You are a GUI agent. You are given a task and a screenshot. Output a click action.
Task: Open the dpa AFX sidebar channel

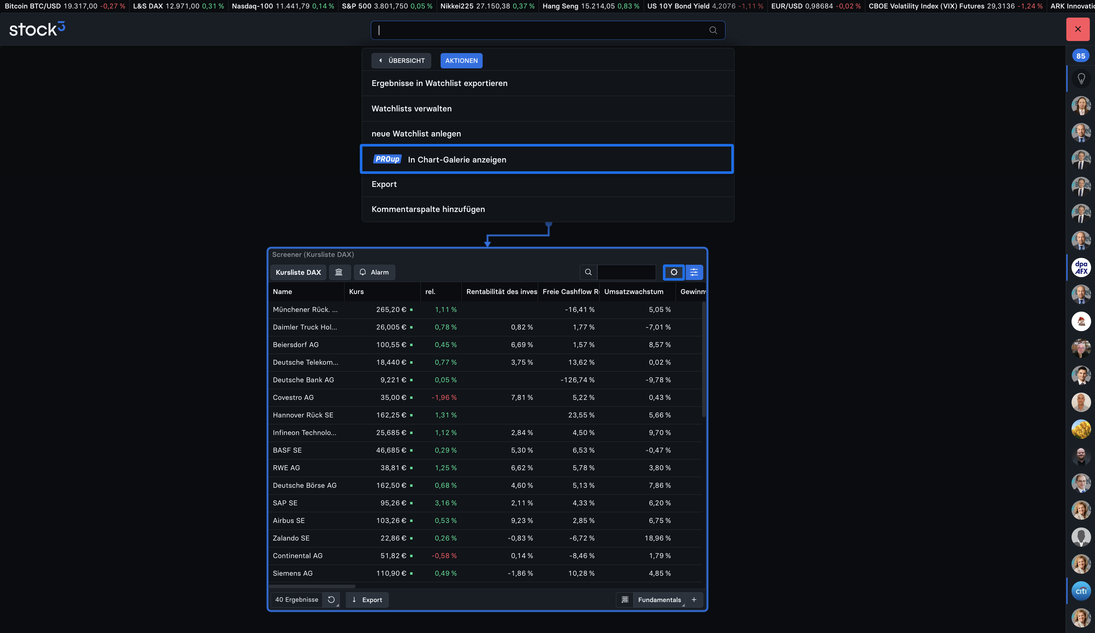[1081, 268]
